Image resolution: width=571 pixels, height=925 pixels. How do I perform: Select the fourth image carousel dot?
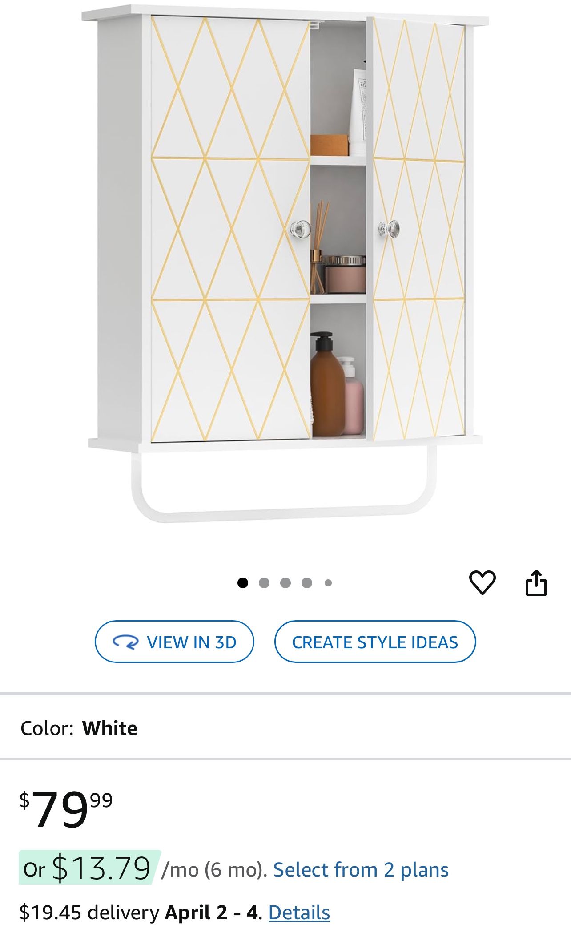coord(307,583)
